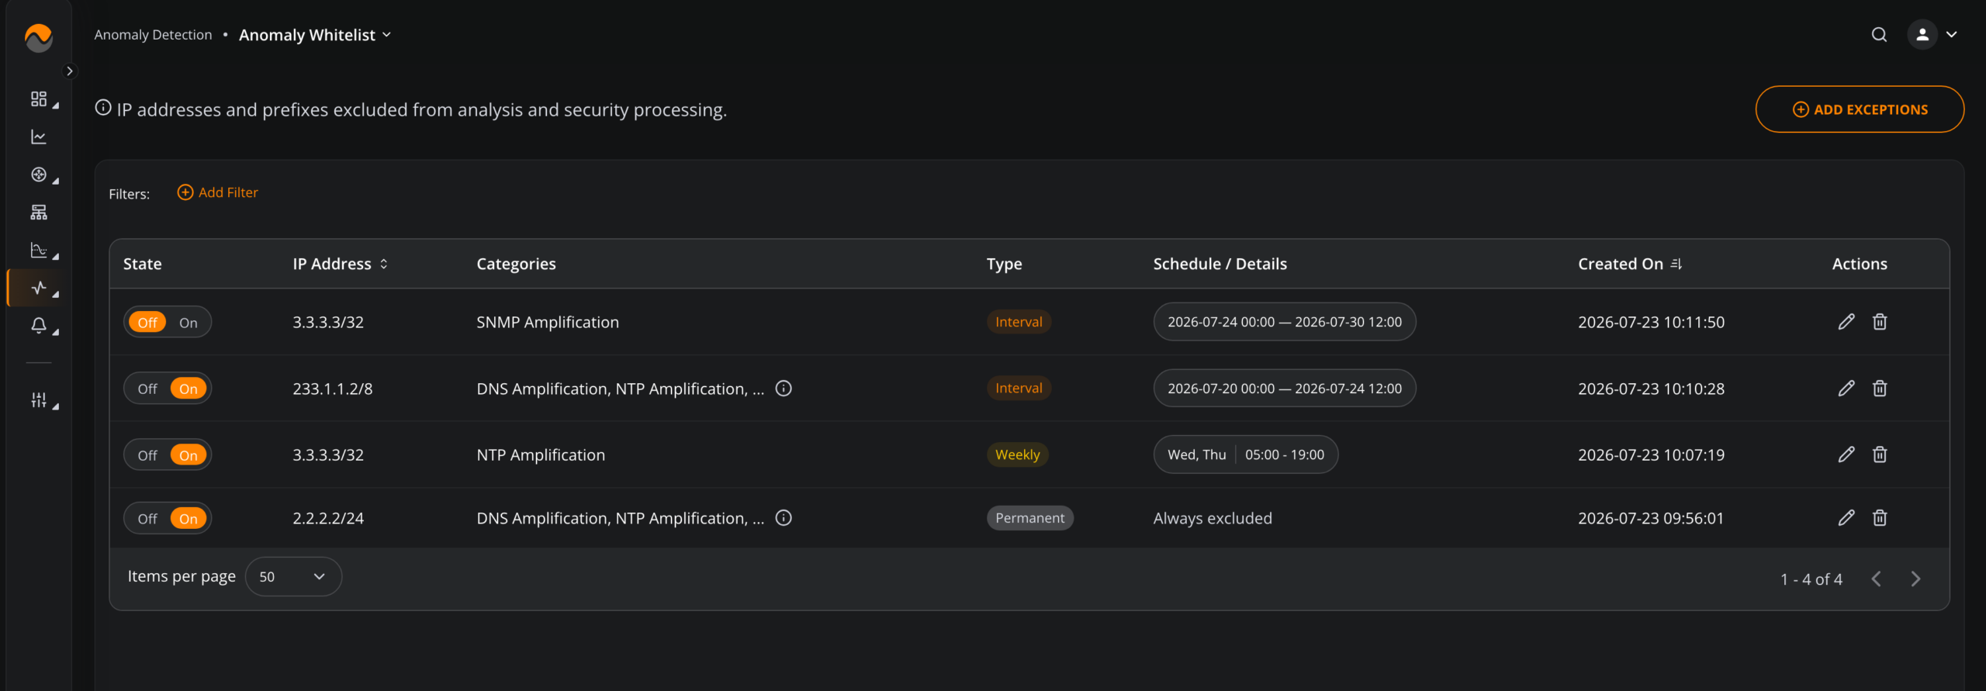Screen dimensions: 1986x691
Task: Open the settings sliders sidebar icon
Action: click(39, 400)
